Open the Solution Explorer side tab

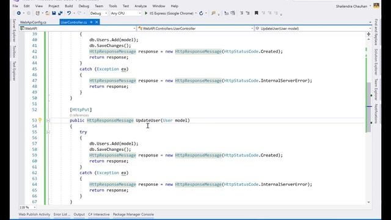pyautogui.click(x=376, y=62)
